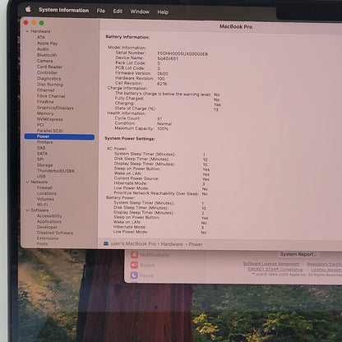Image resolution: width=342 pixels, height=342 pixels.
Task: Click the System Report button behind
Action: pyautogui.click(x=298, y=254)
